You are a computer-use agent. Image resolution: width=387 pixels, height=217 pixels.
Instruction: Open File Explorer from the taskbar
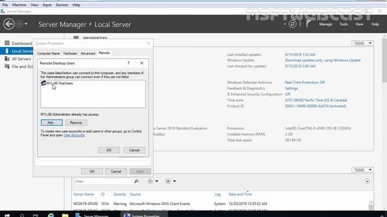[x=65, y=215]
